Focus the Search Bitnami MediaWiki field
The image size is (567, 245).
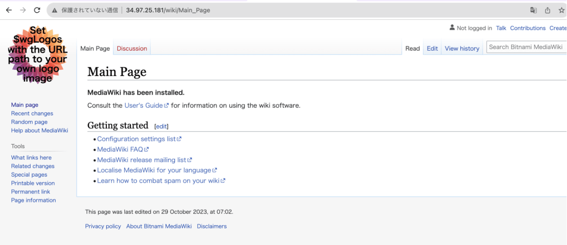526,47
